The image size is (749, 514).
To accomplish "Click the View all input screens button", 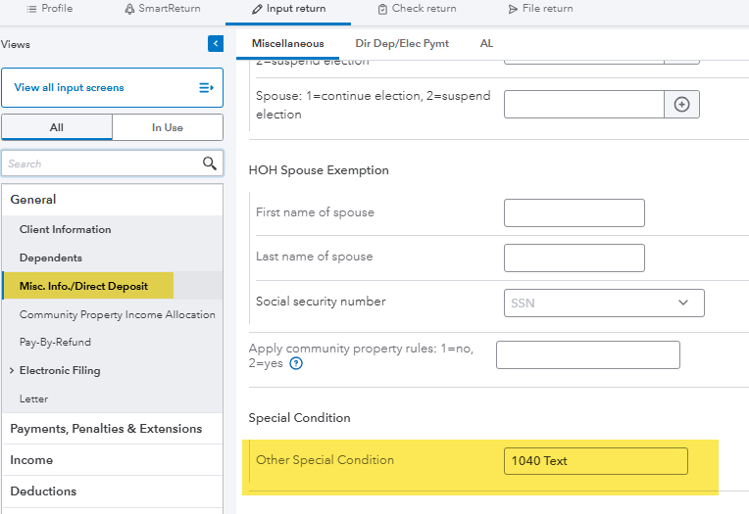I will click(x=112, y=88).
